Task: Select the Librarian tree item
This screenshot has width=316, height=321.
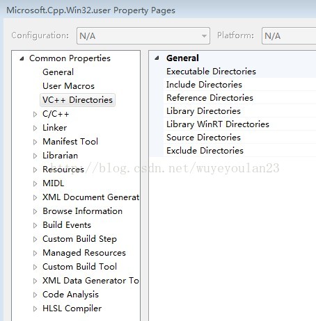Action: click(60, 156)
